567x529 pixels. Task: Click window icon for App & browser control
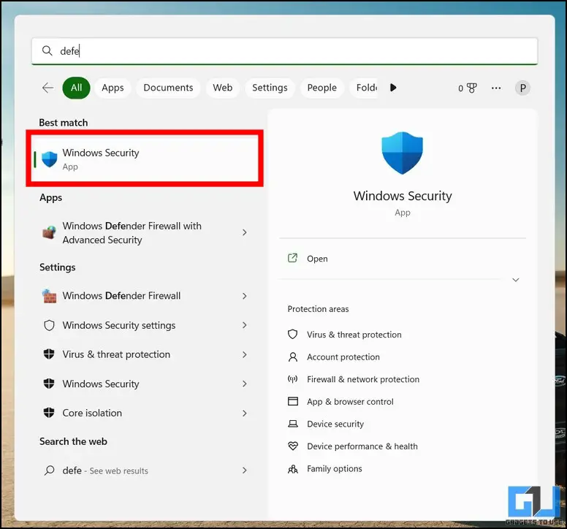point(292,401)
